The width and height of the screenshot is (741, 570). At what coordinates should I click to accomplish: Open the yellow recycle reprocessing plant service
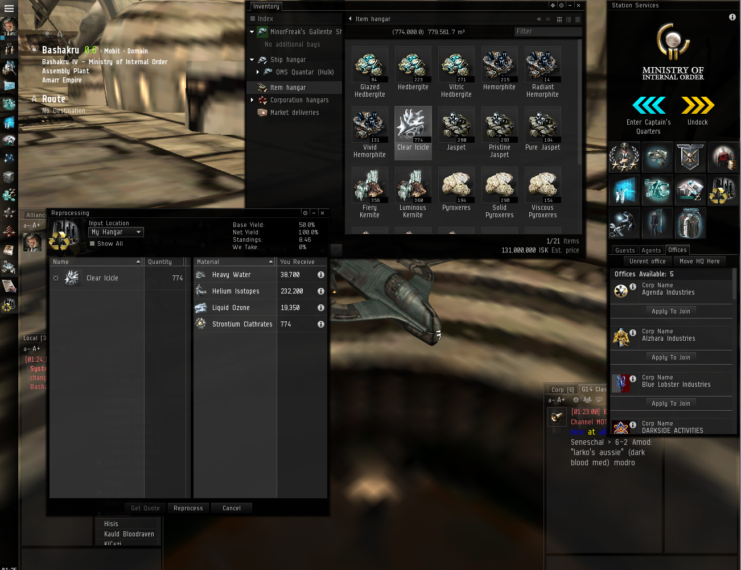click(x=723, y=191)
